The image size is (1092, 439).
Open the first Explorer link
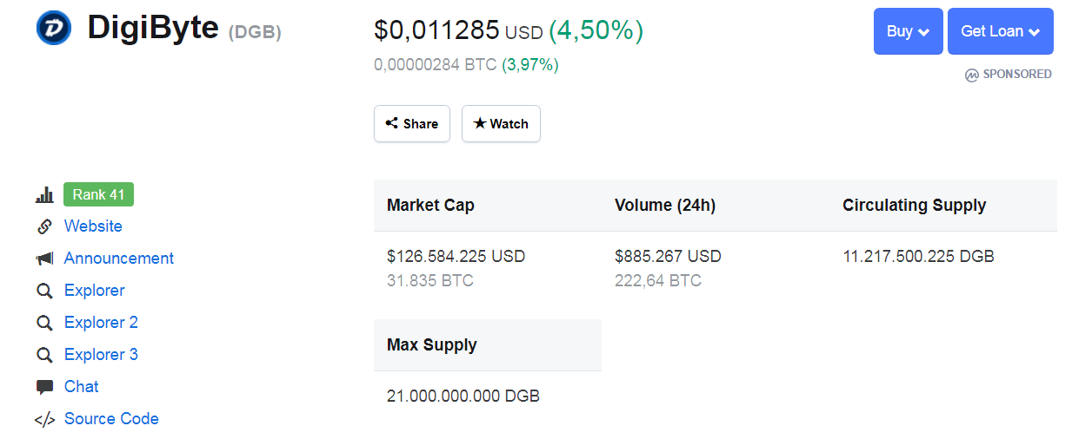click(x=95, y=291)
